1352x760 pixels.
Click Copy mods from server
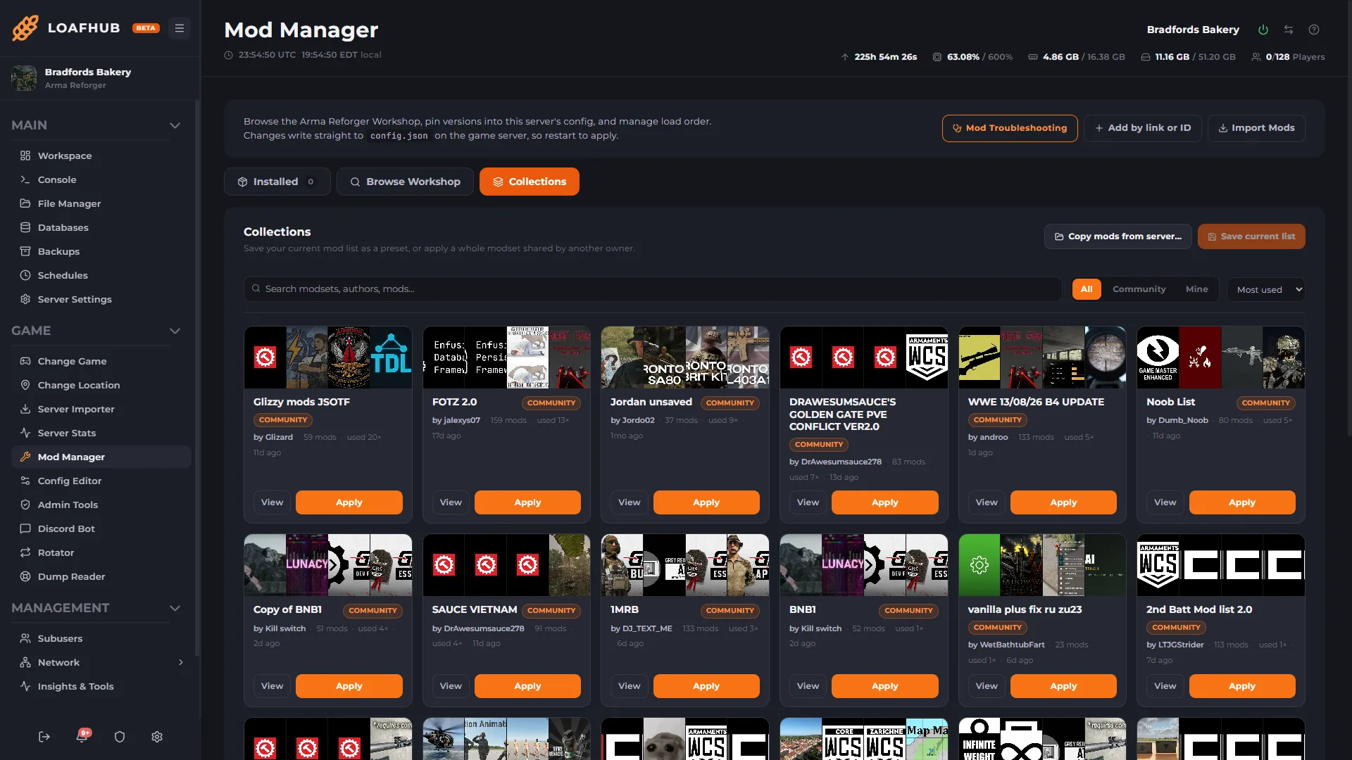pos(1118,236)
